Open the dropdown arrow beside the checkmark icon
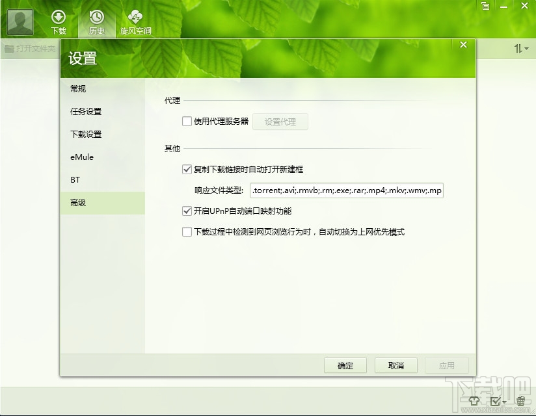 coord(504,403)
